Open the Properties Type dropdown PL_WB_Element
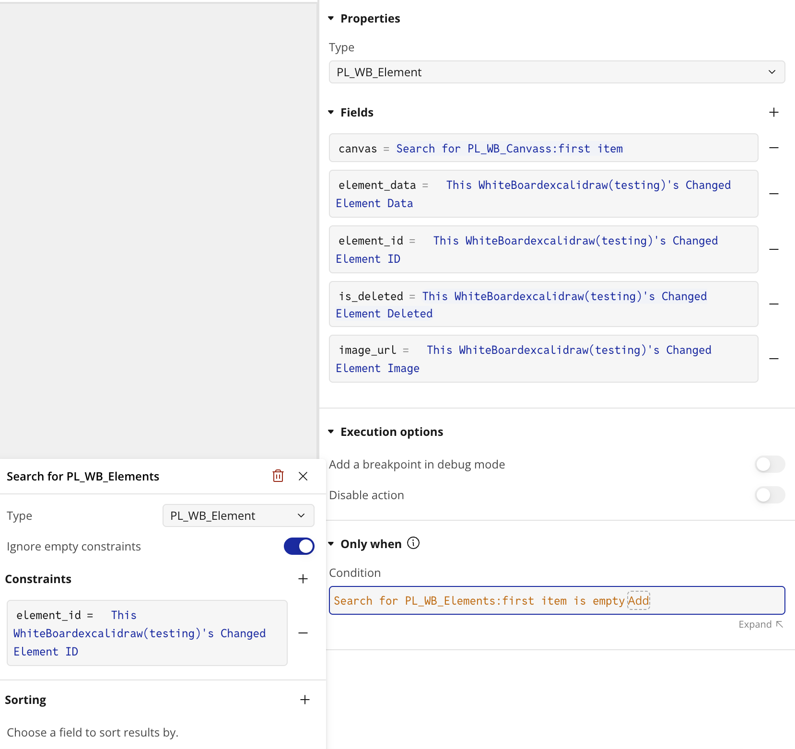795x749 pixels. (x=557, y=72)
